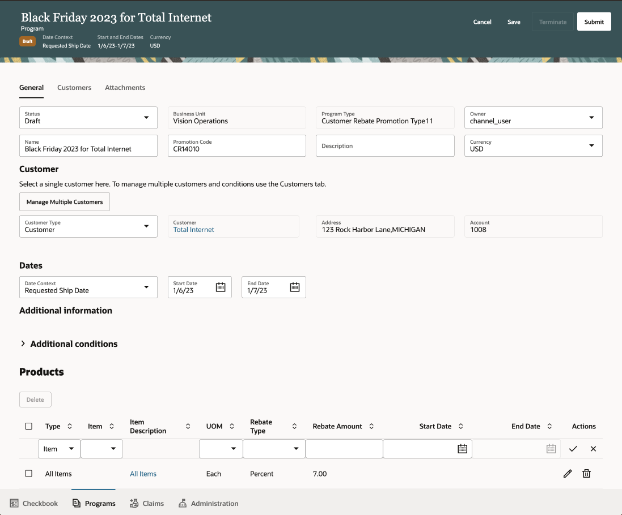The height and width of the screenshot is (515, 622).
Task: Switch to the Customers tab
Action: pos(74,88)
